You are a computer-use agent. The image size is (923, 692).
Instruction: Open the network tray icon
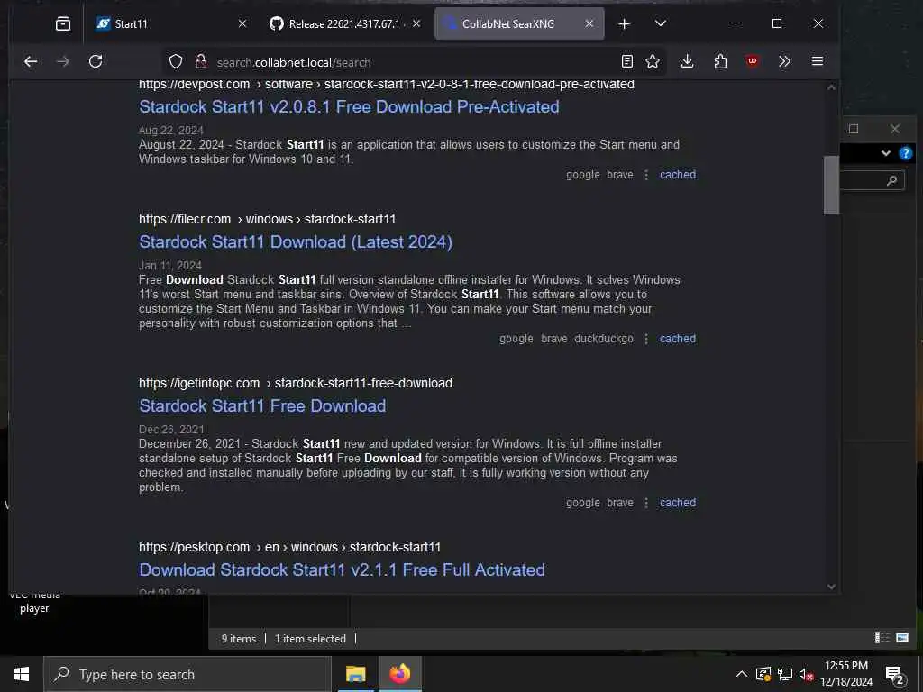click(785, 674)
